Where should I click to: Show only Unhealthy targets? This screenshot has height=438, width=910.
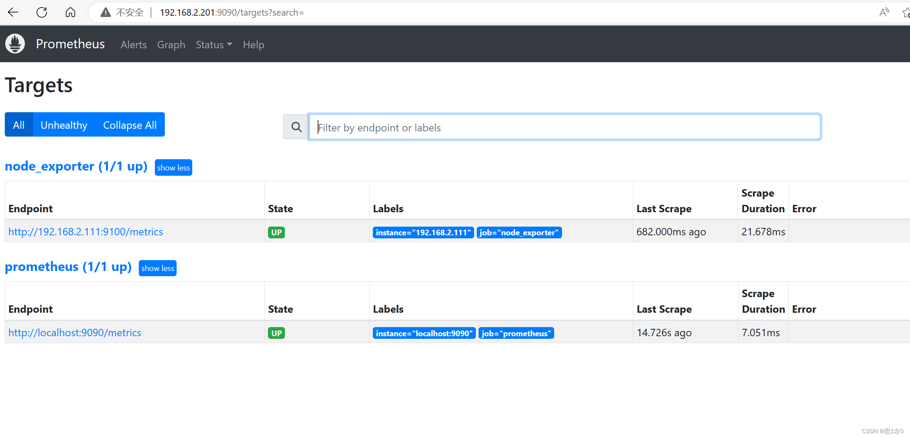click(64, 125)
